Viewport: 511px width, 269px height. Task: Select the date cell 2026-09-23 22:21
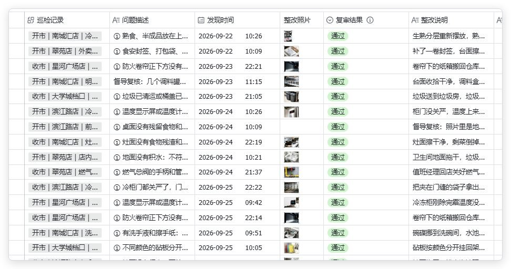point(237,66)
